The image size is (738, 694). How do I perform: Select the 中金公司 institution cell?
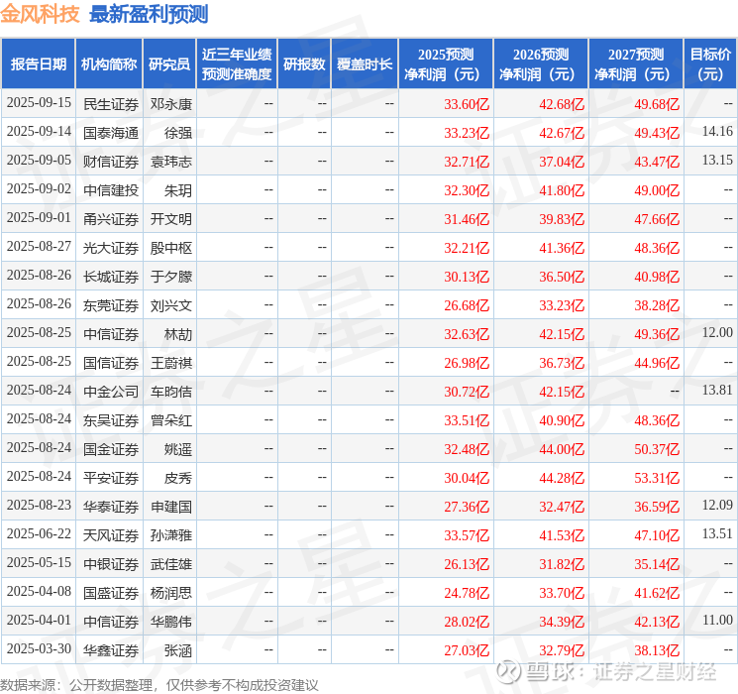coord(111,392)
